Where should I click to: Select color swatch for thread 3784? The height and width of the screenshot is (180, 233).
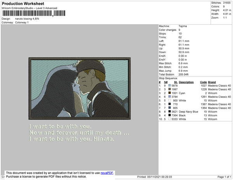coord(170,97)
